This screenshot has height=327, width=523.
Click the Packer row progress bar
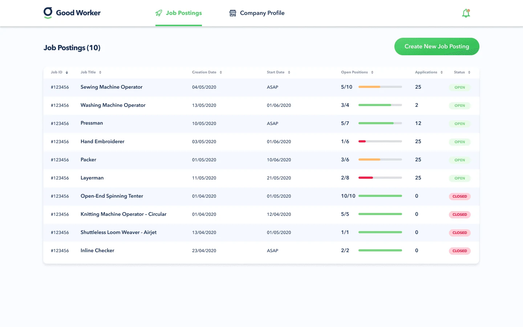tap(380, 160)
